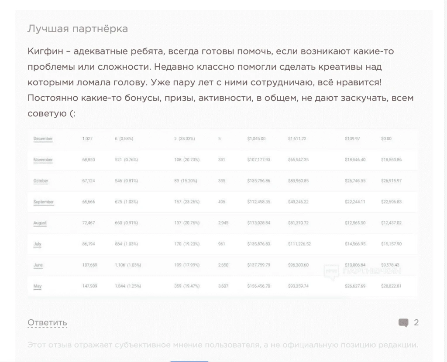Click the 884 (1.03%) cell

[126, 244]
